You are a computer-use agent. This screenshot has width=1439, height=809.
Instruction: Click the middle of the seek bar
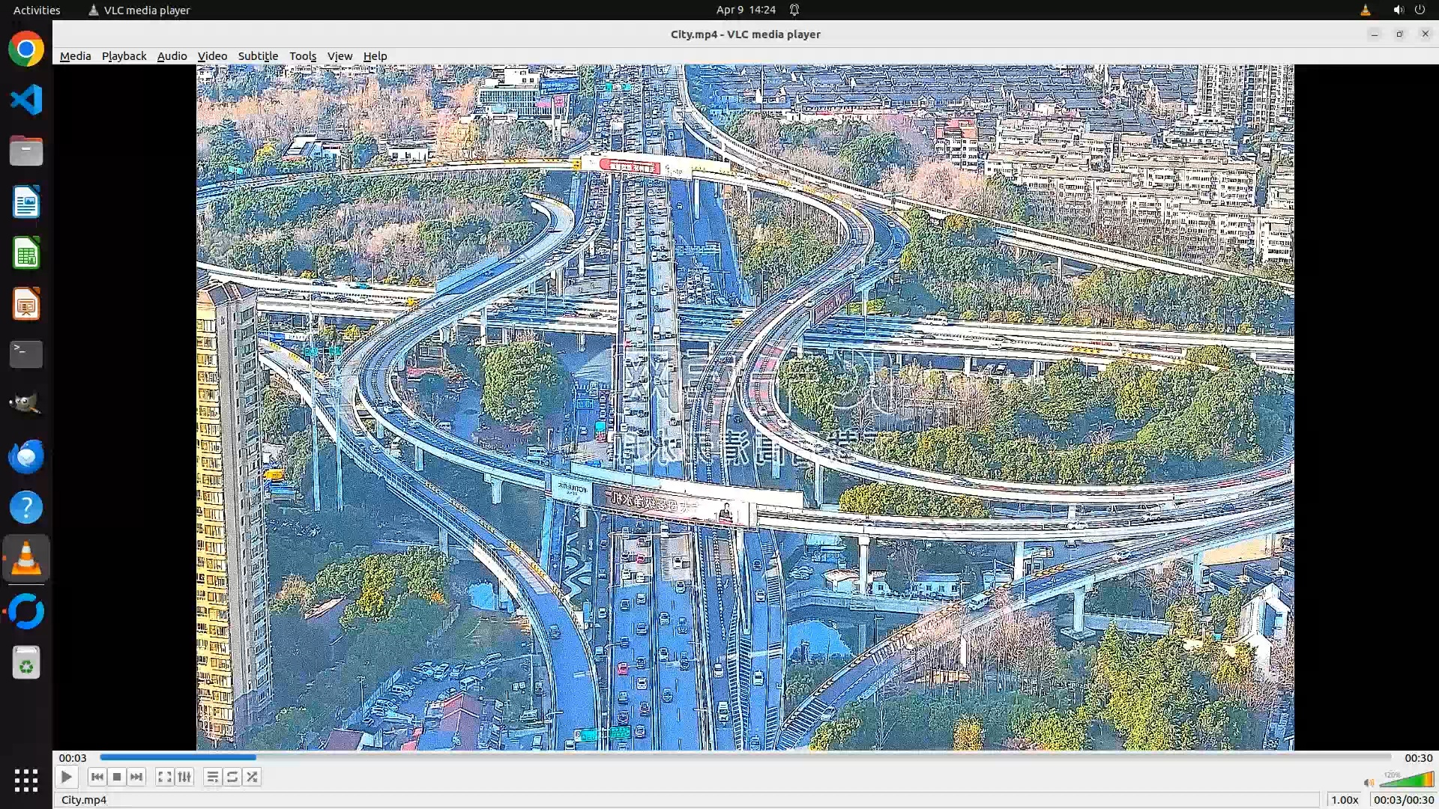746,757
